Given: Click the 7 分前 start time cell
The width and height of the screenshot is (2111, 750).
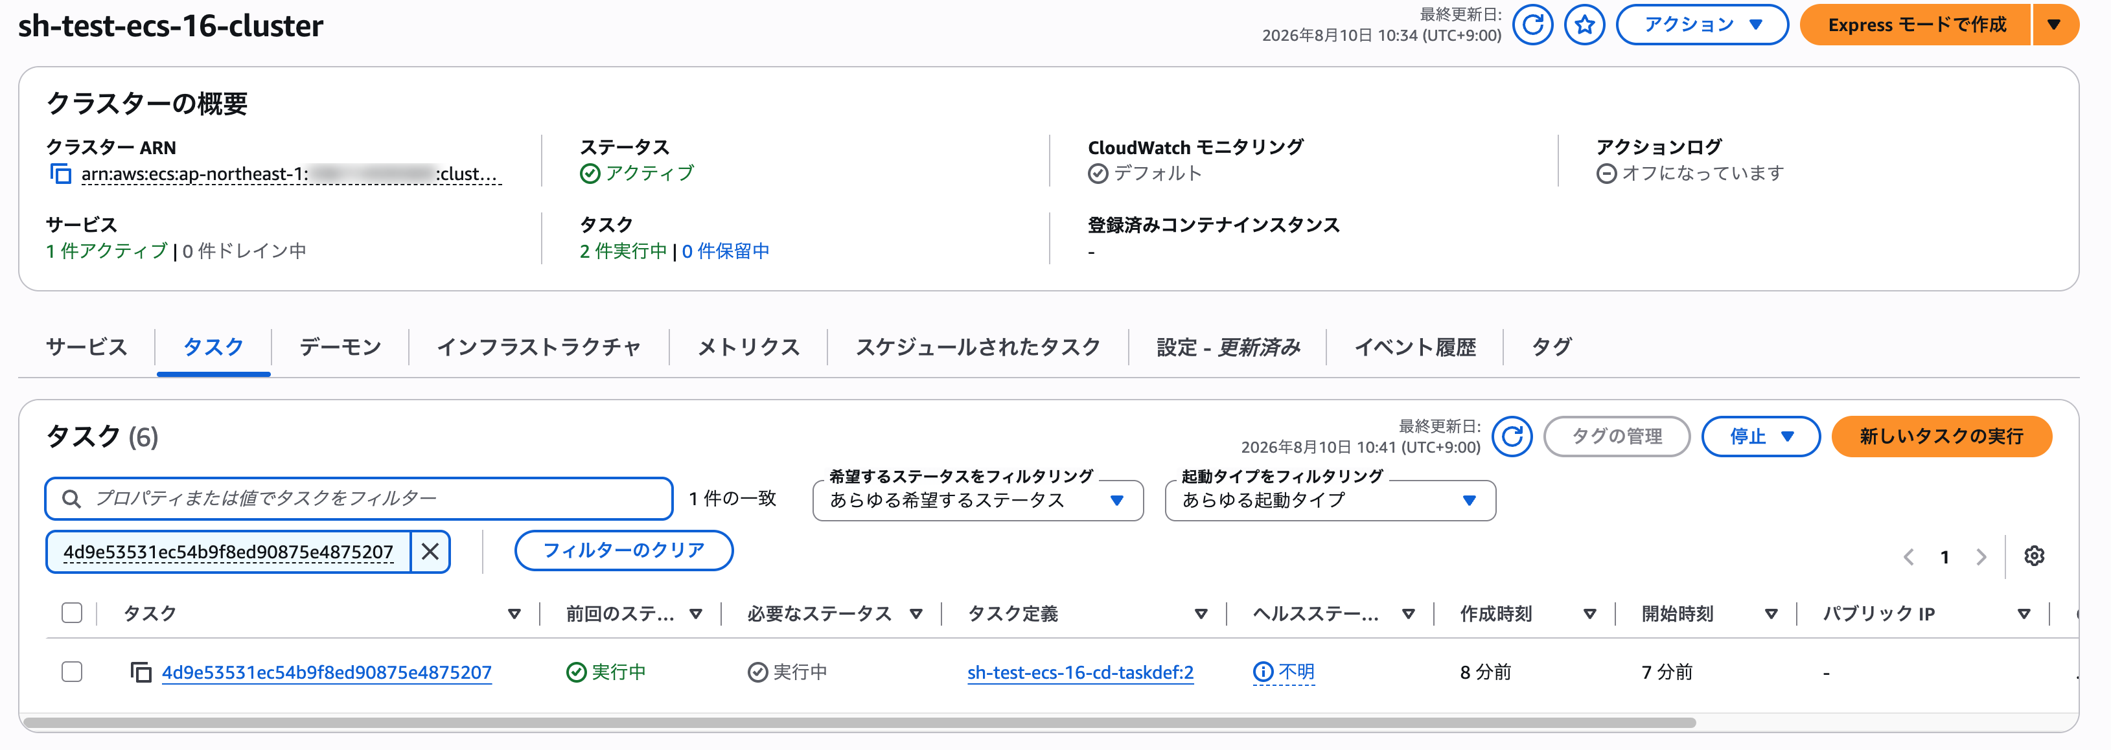Looking at the screenshot, I should pyautogui.click(x=1666, y=672).
